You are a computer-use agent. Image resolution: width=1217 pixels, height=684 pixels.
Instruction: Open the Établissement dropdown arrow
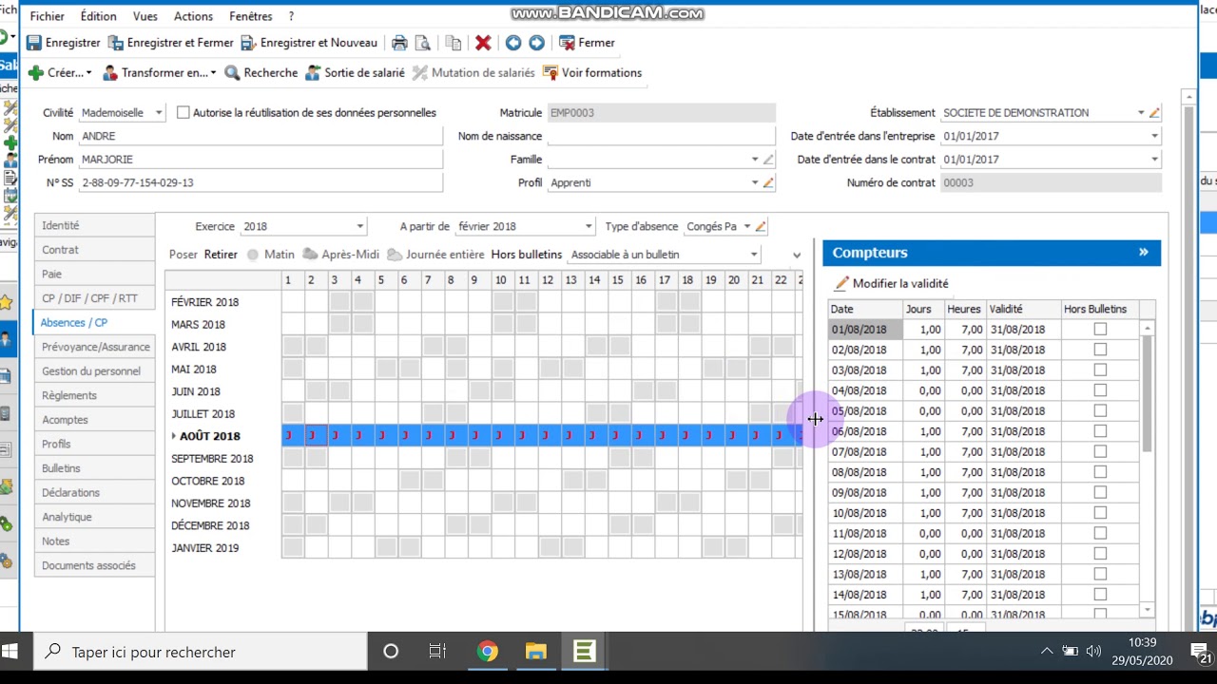(x=1141, y=112)
